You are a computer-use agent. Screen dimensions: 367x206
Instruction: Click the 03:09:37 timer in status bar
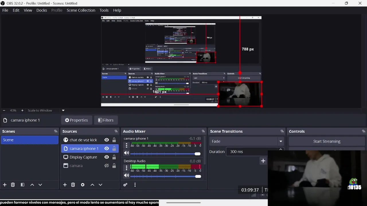[250, 190]
